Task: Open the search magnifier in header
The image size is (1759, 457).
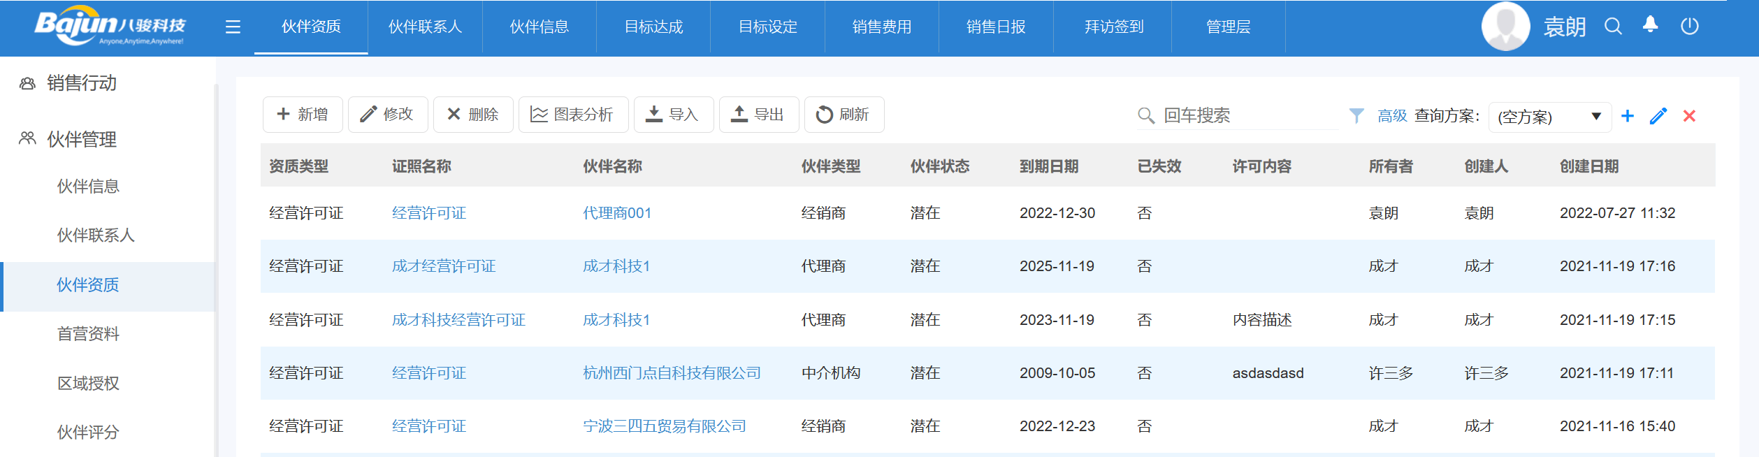Action: pos(1613,27)
